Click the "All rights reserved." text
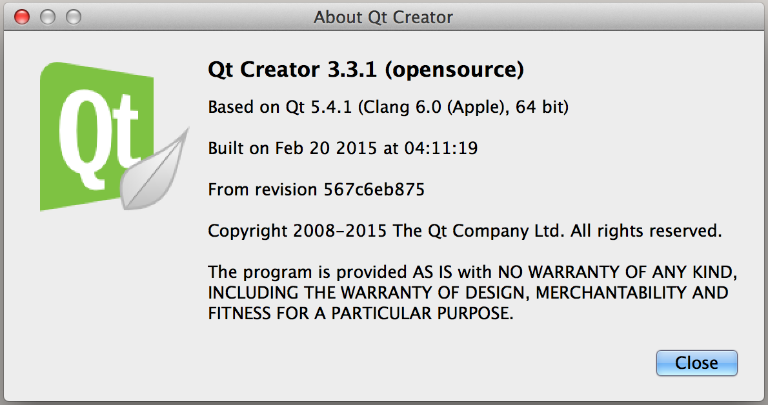Viewport: 768px width, 405px height. coord(647,231)
